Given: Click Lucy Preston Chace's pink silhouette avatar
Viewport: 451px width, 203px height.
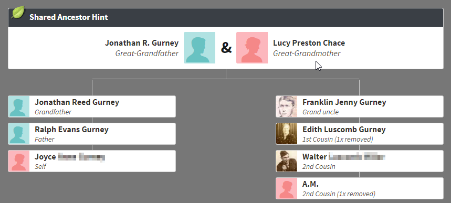Looking at the screenshot, I should tap(252, 48).
